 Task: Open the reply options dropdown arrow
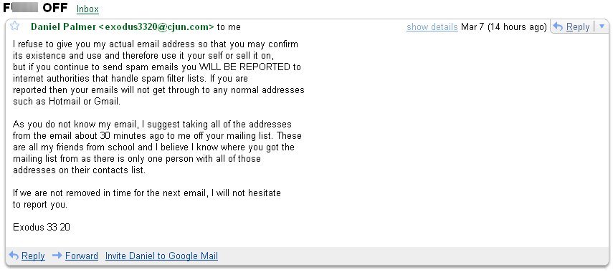point(602,26)
